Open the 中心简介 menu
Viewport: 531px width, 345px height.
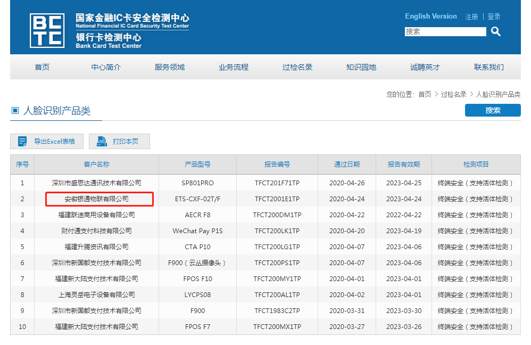point(106,67)
